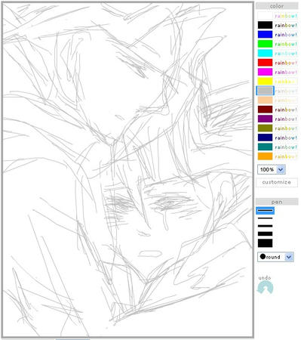Select the blue color swatch

coord(265,35)
